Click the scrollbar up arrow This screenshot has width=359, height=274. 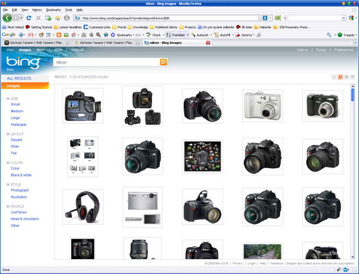coord(352,86)
